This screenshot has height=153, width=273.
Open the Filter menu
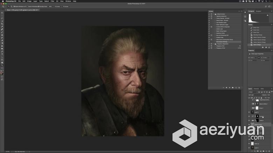pos(52,1)
